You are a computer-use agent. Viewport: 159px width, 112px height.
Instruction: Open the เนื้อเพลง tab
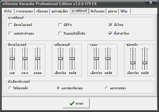(x=42, y=11)
